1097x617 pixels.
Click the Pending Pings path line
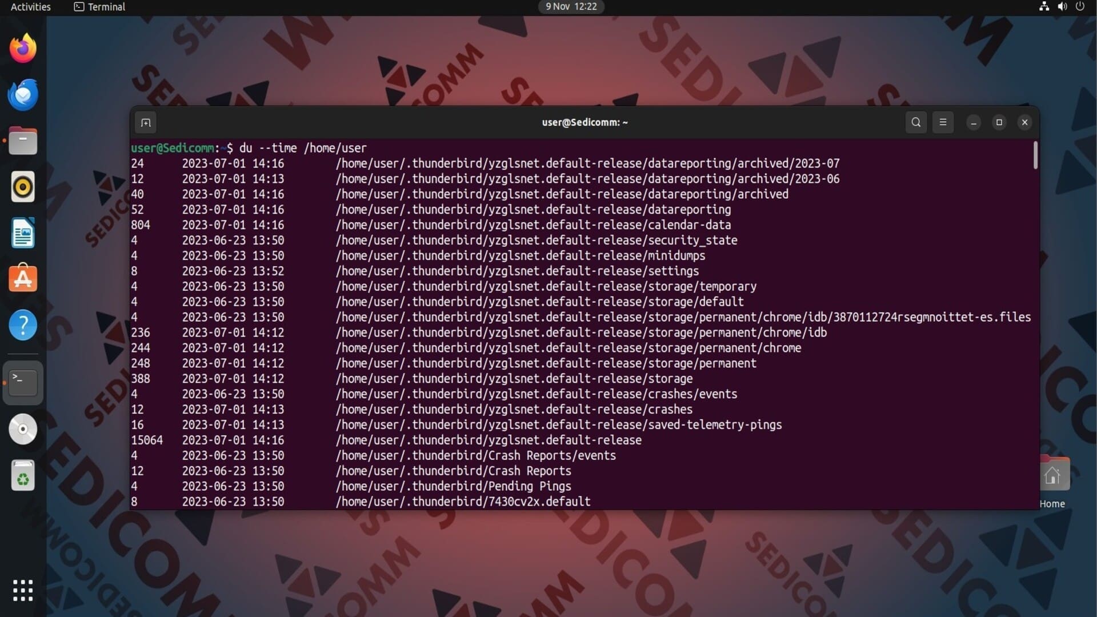(454, 487)
